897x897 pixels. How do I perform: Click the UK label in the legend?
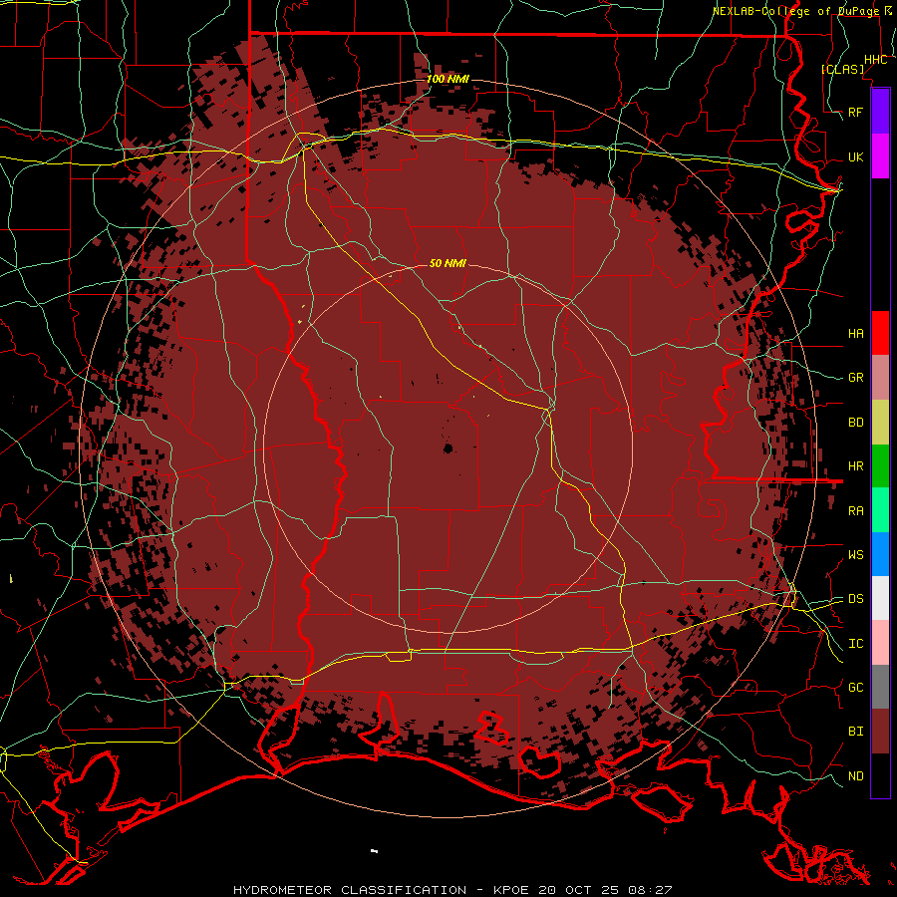[856, 156]
